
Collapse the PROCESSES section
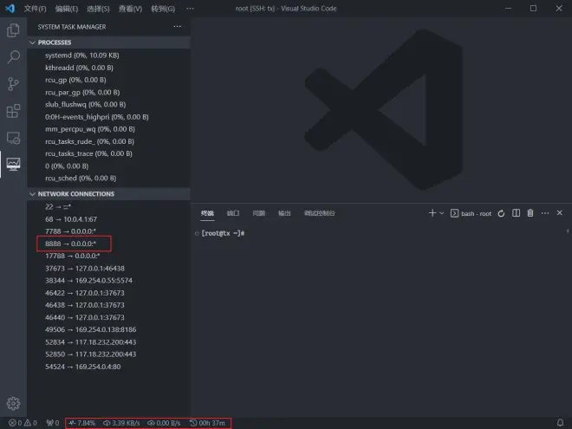108,42
